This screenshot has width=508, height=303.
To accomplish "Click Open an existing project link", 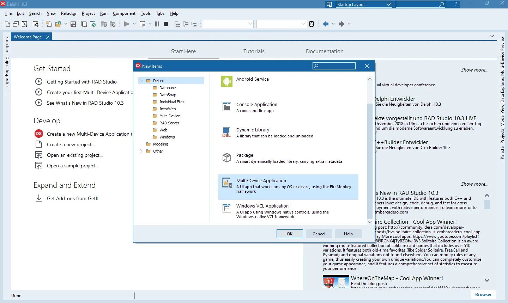I will coord(75,155).
